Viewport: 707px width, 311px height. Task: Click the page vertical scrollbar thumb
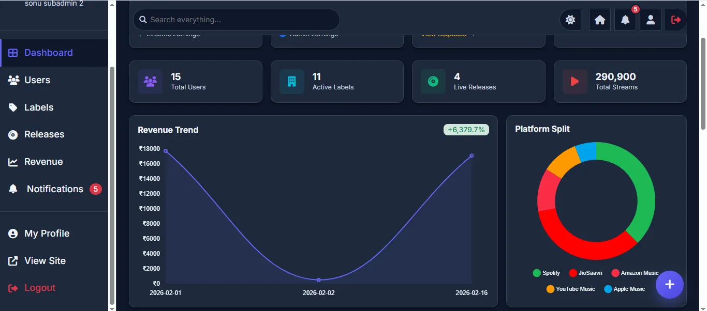click(703, 84)
